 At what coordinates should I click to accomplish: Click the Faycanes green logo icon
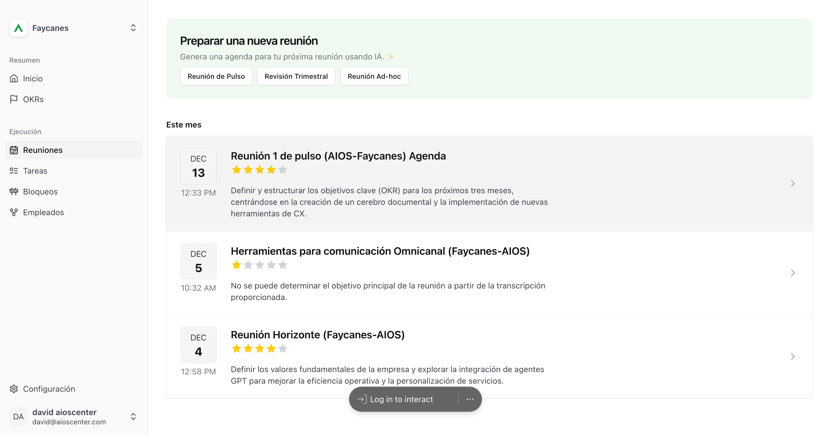[x=18, y=28]
